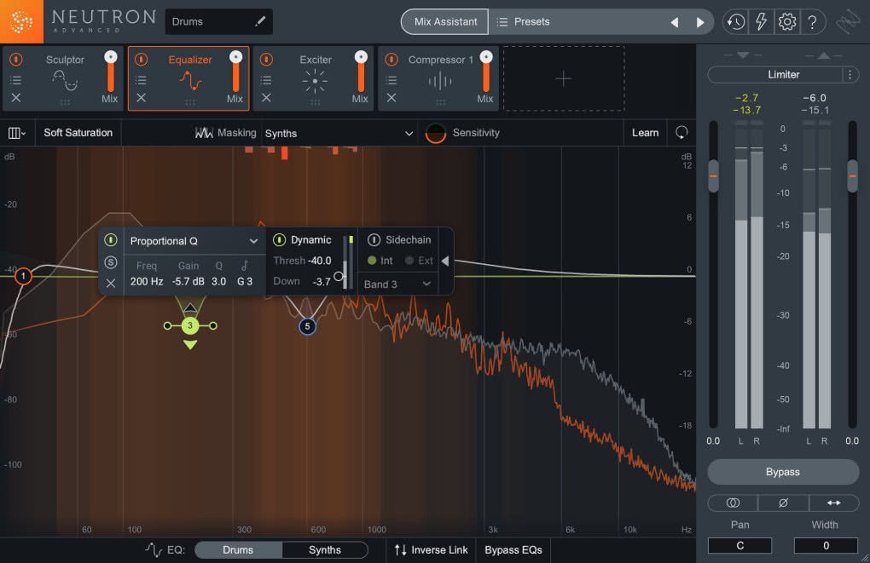Delete band 3 with X icon
Image resolution: width=870 pixels, height=563 pixels.
coord(110,283)
